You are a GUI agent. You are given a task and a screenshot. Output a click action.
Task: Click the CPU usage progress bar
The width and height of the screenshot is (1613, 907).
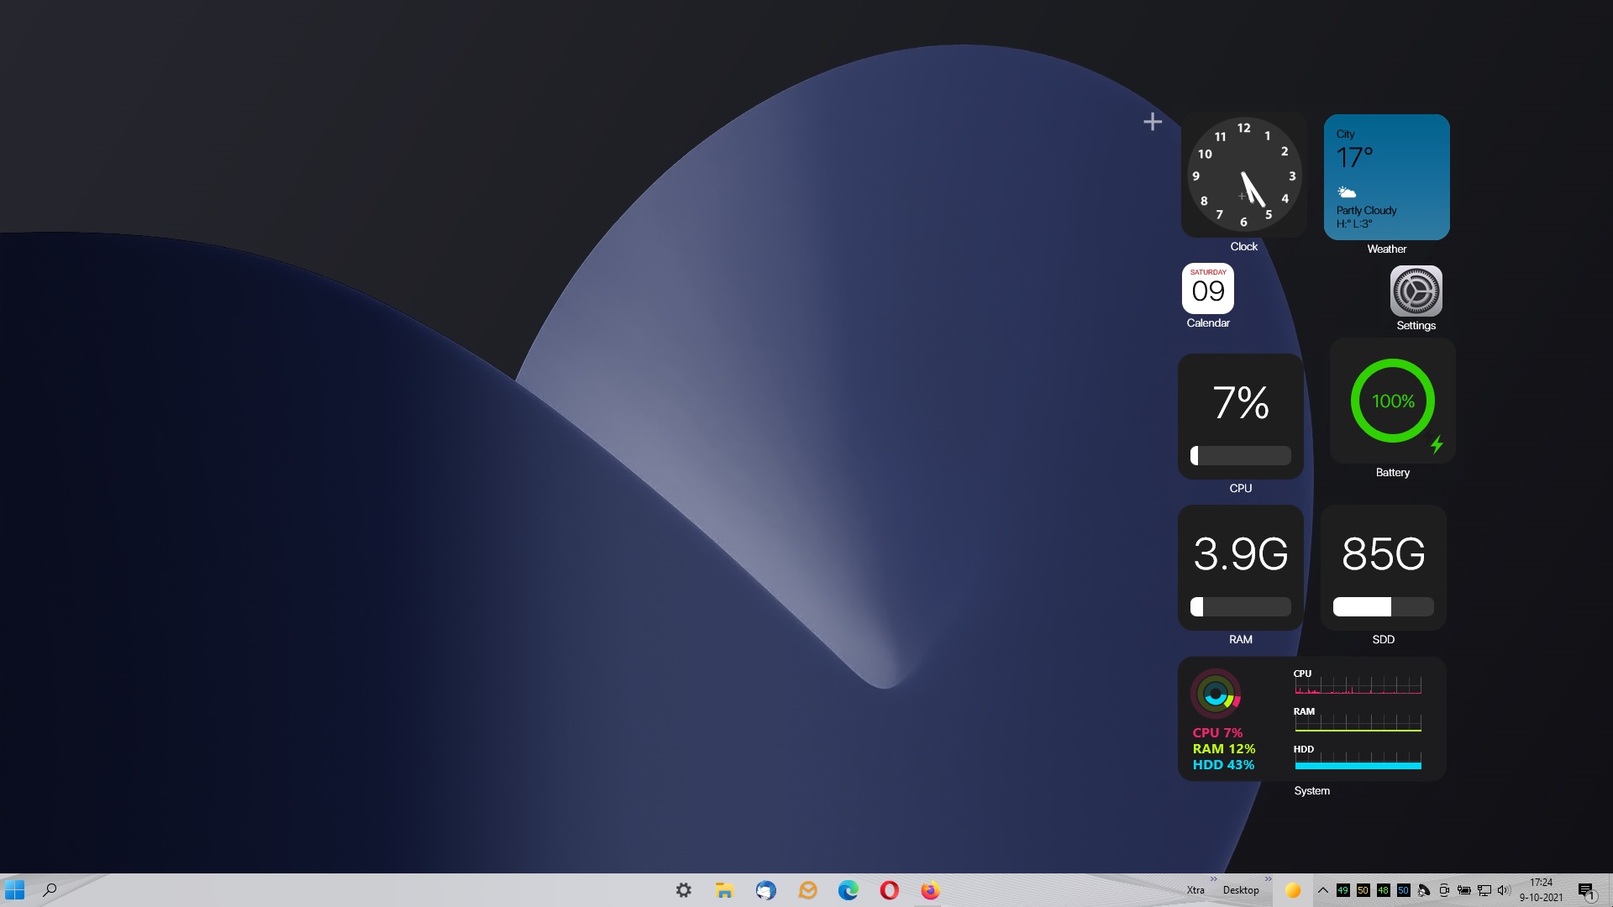pos(1241,455)
